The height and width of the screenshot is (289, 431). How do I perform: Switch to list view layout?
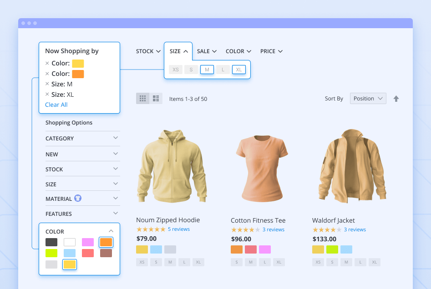tap(156, 99)
